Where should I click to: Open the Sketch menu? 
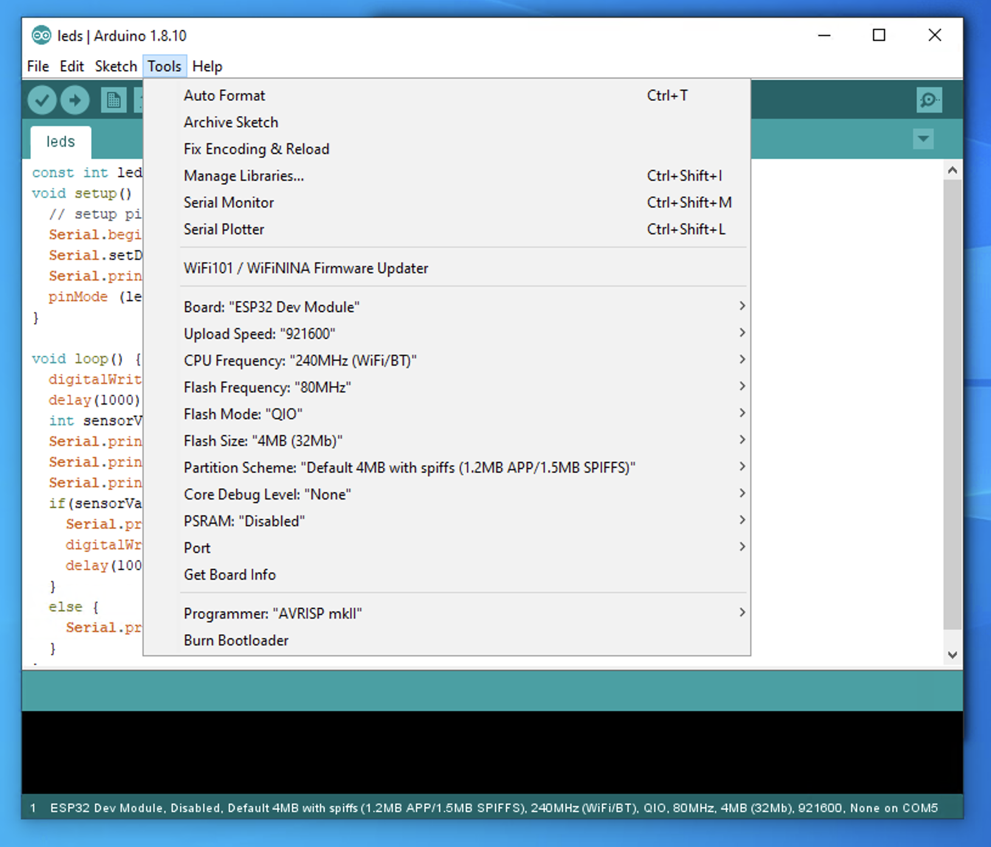tap(116, 66)
